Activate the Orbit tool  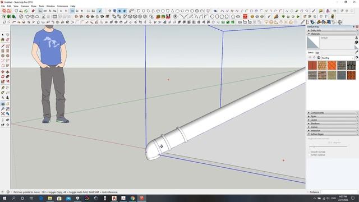(3, 104)
